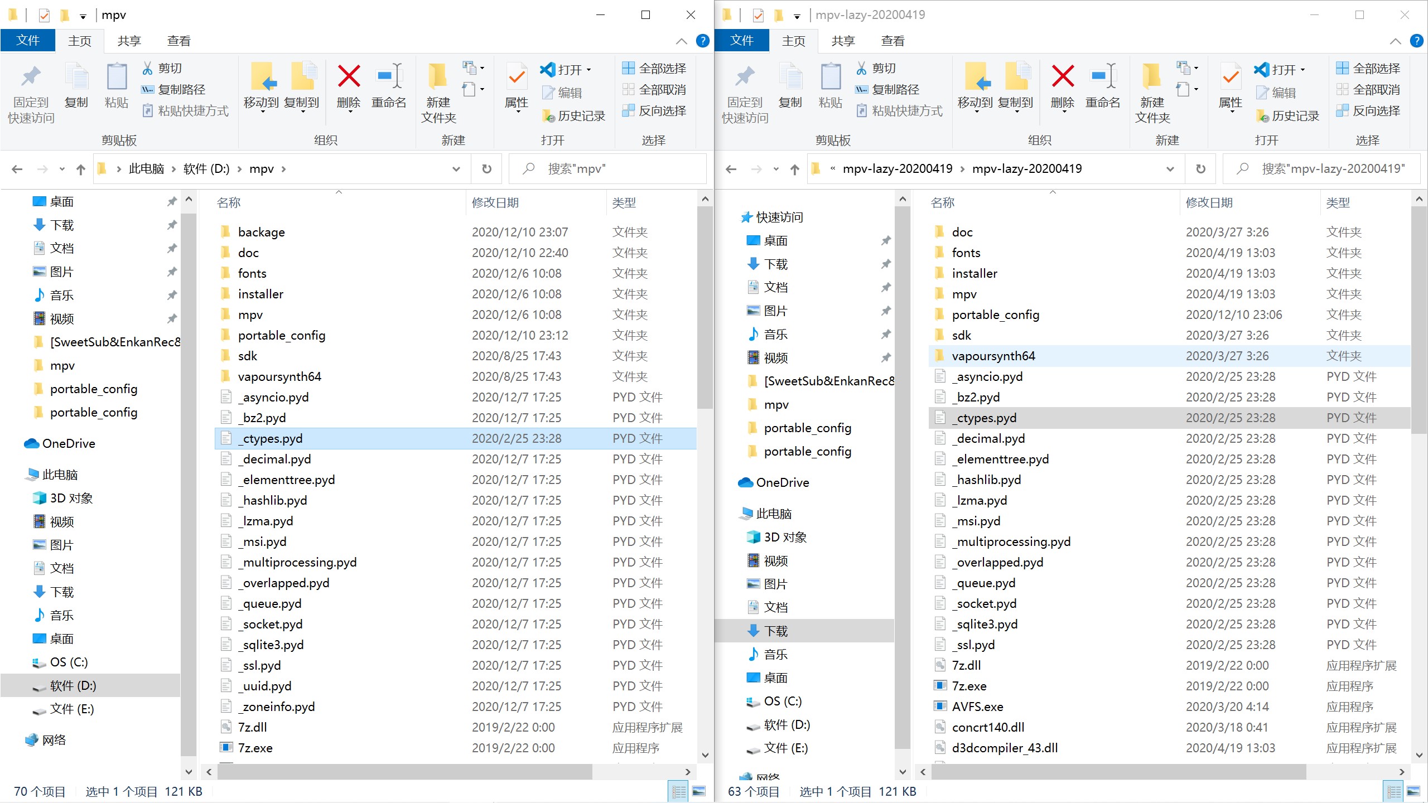Expand Open (打开) dropdown in mpv window
The width and height of the screenshot is (1428, 803).
pos(588,70)
